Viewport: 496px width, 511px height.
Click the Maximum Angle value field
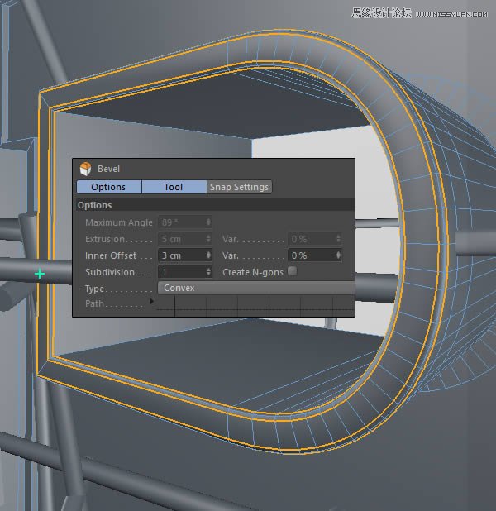pos(180,222)
